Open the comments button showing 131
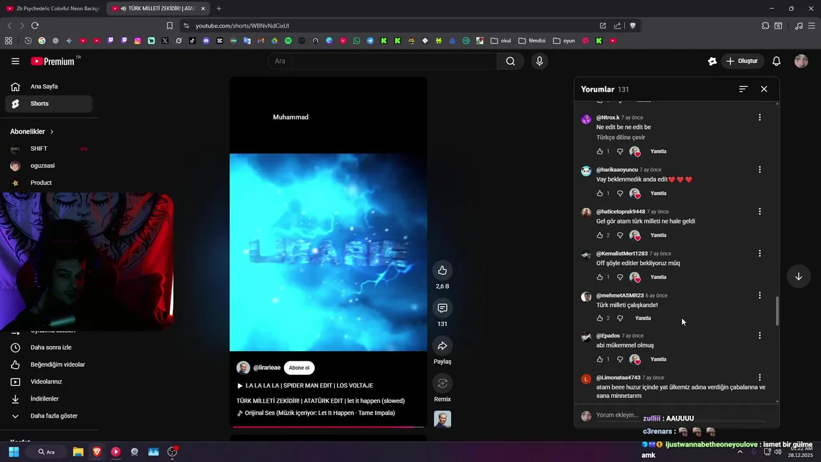 442,308
